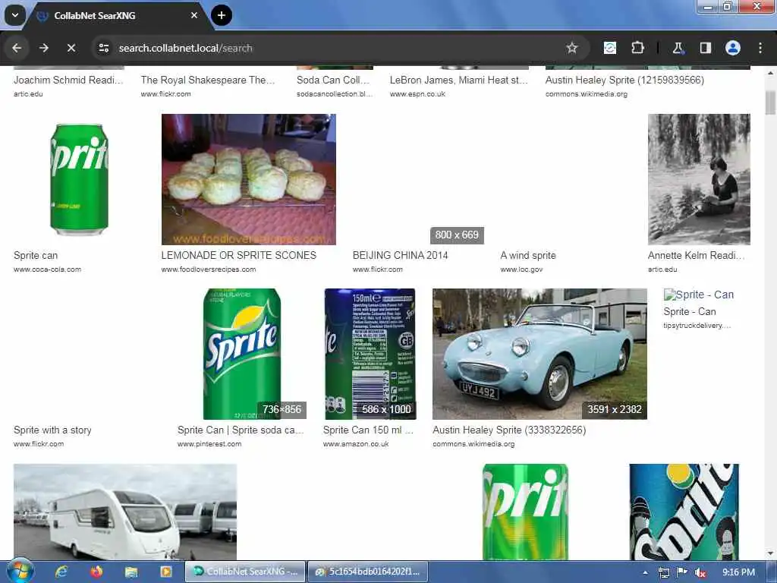Open the Annette Kelm Reading photo
This screenshot has width=777, height=583.
[699, 179]
